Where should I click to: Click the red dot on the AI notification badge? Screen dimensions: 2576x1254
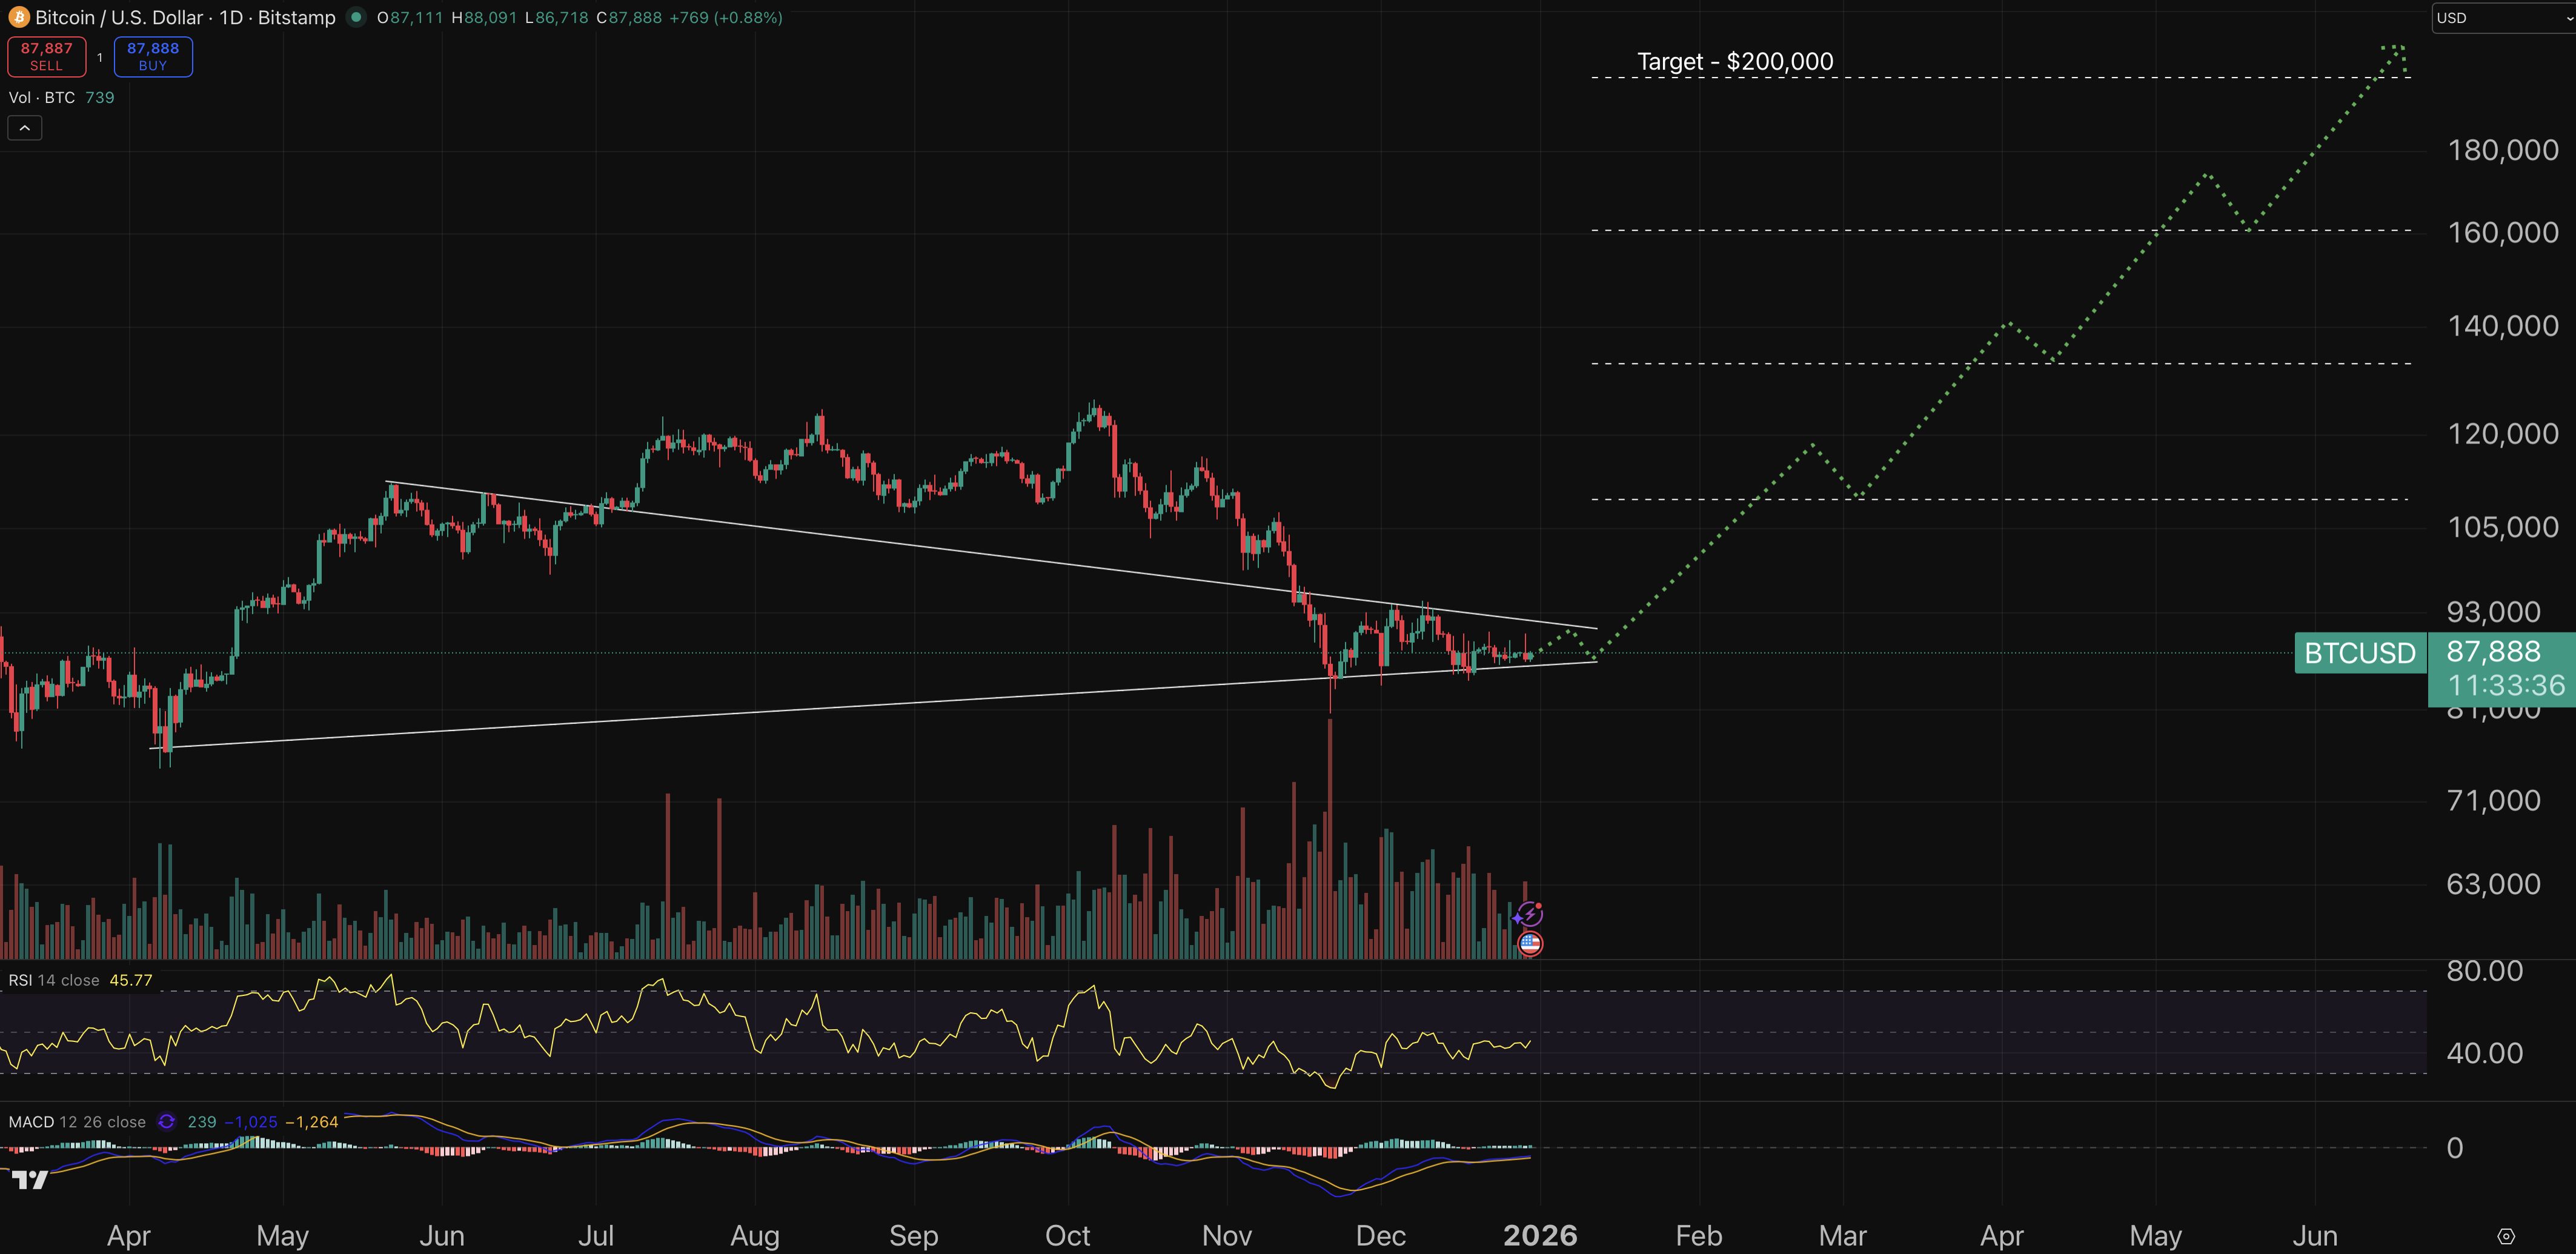(1539, 906)
